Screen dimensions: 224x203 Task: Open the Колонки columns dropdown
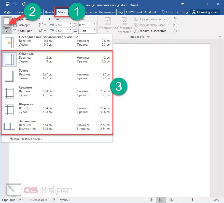[x=22, y=31]
